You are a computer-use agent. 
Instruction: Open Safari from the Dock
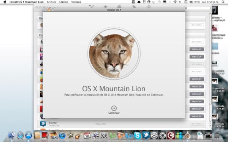pos(20,135)
